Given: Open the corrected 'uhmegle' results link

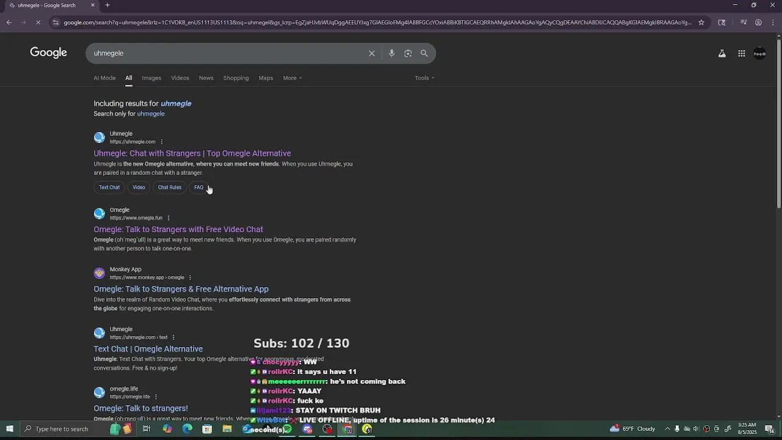Looking at the screenshot, I should pyautogui.click(x=176, y=104).
